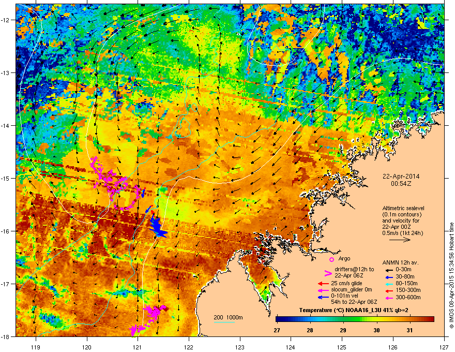Click latitude axis label '-18'
455x352 pixels.
point(6,336)
